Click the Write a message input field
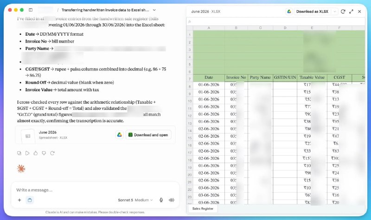371x220 pixels. click(x=95, y=190)
